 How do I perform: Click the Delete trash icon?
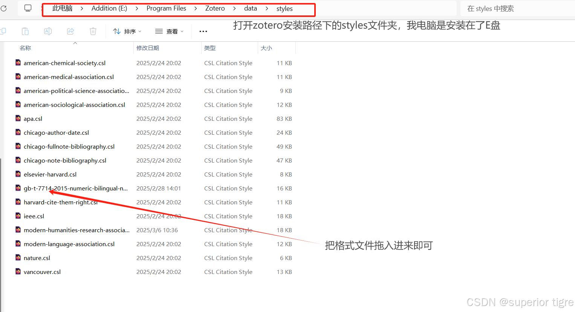(x=93, y=31)
